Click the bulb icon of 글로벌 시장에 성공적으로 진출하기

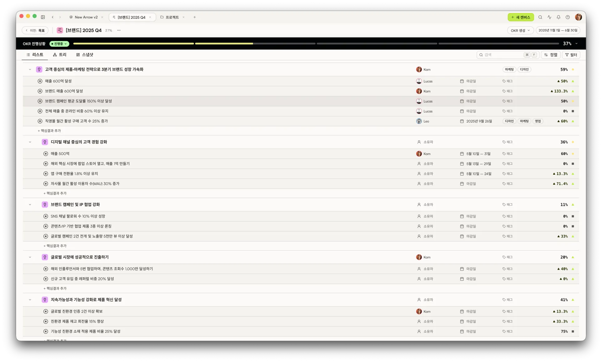pos(45,257)
